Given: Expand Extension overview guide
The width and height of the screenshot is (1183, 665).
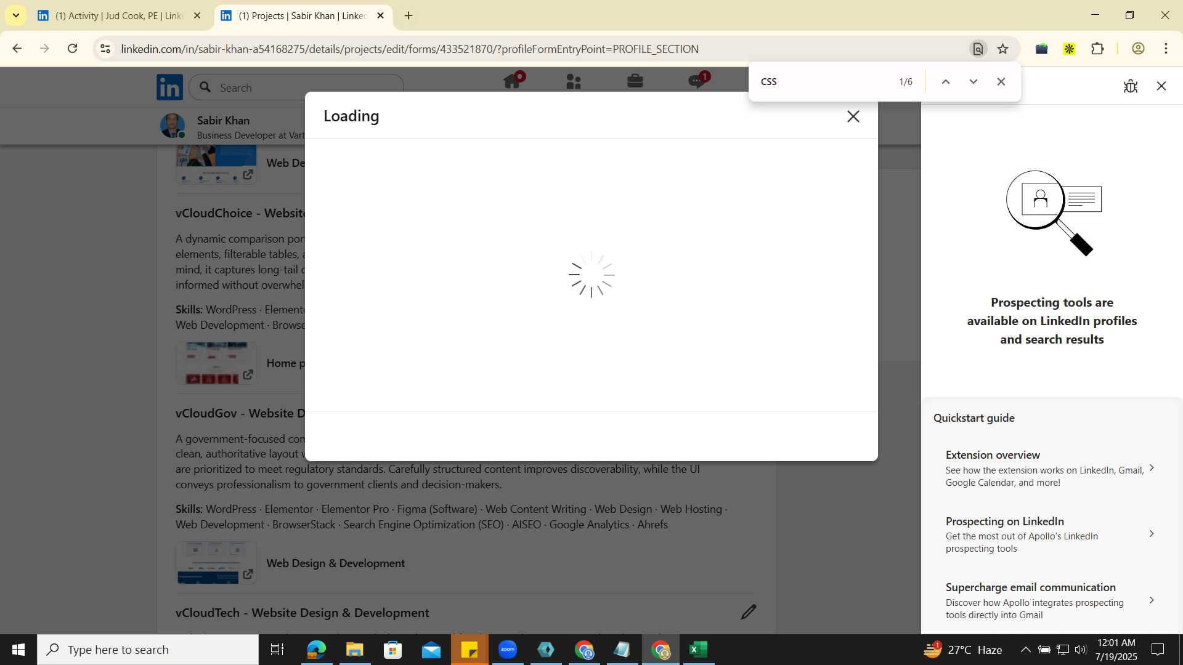Looking at the screenshot, I should click(1051, 468).
